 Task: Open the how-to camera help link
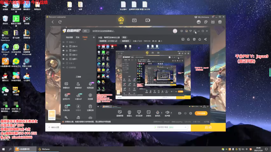[x=103, y=31]
